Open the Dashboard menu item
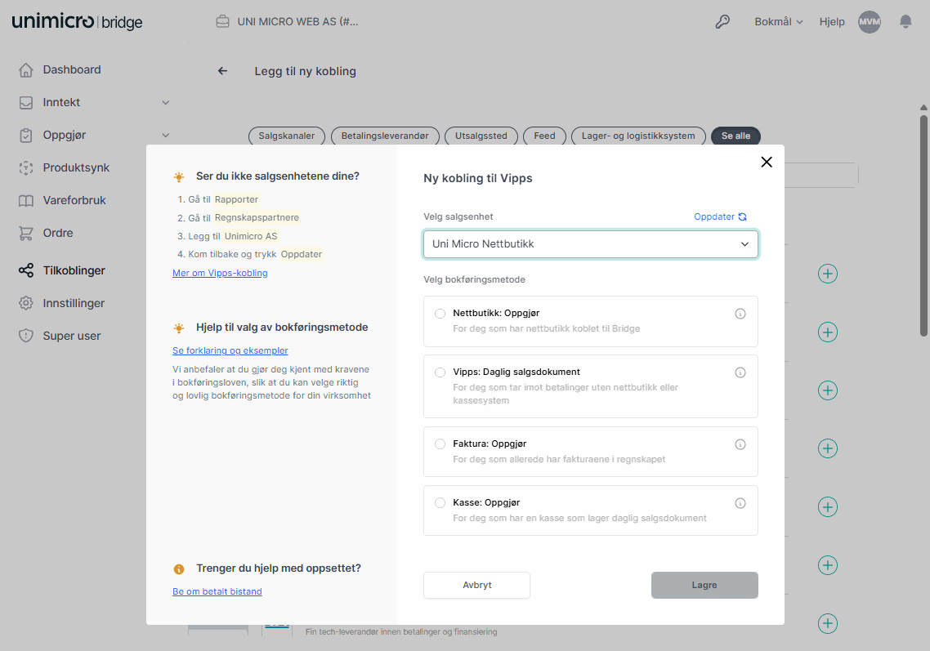 [72, 70]
